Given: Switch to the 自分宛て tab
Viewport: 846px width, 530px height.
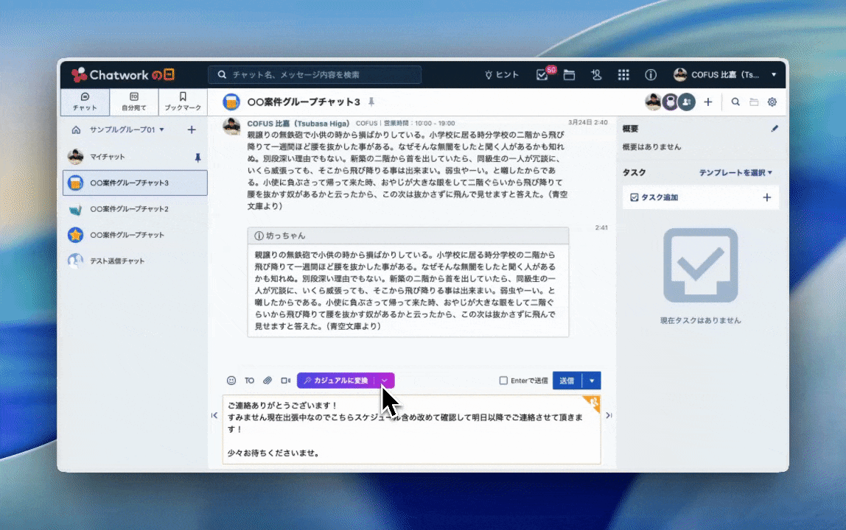Looking at the screenshot, I should pyautogui.click(x=134, y=102).
